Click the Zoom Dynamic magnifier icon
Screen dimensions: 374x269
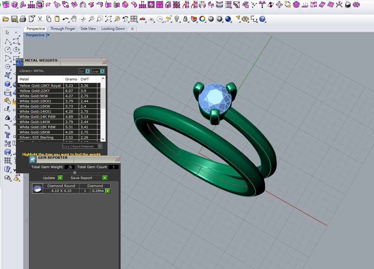[91, 19]
